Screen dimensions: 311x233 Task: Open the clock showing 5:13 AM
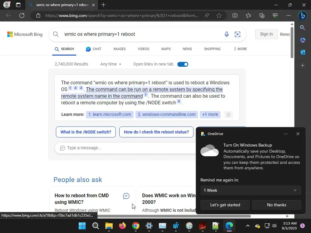(x=289, y=226)
